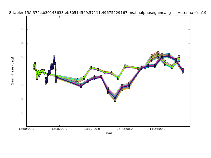Click the 150 tick label on y-axis
Image resolution: width=211 pixels, height=158 pixels.
pyautogui.click(x=21, y=29)
